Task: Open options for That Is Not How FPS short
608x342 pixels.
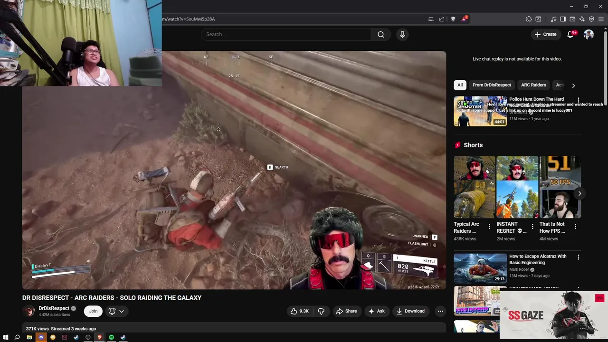Action: coord(575,227)
